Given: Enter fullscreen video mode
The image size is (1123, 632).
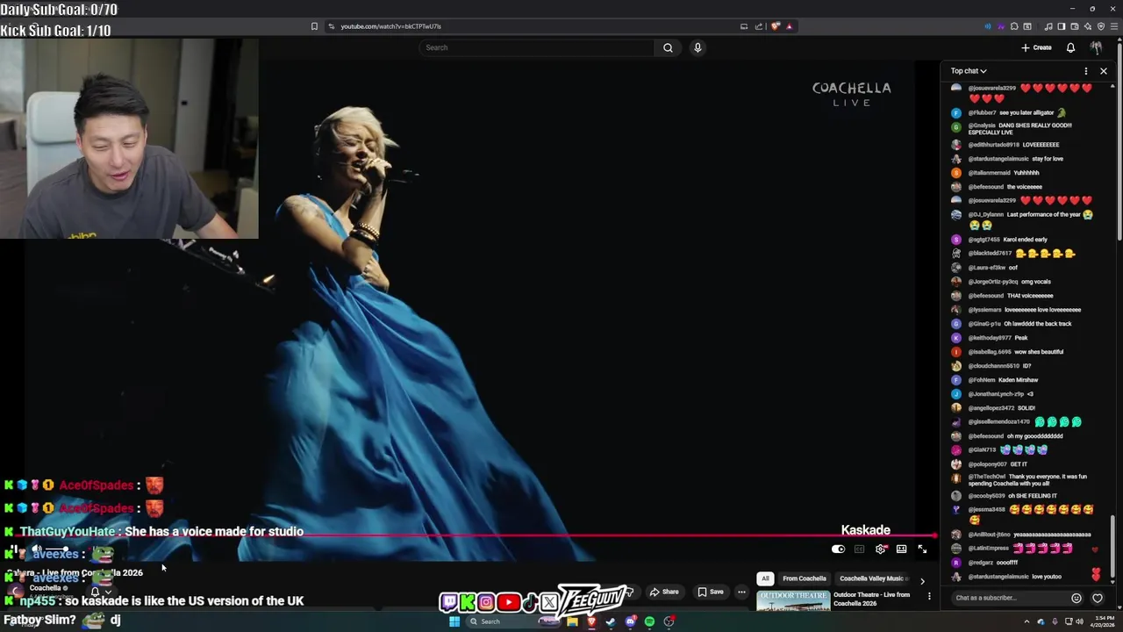Looking at the screenshot, I should point(922,549).
